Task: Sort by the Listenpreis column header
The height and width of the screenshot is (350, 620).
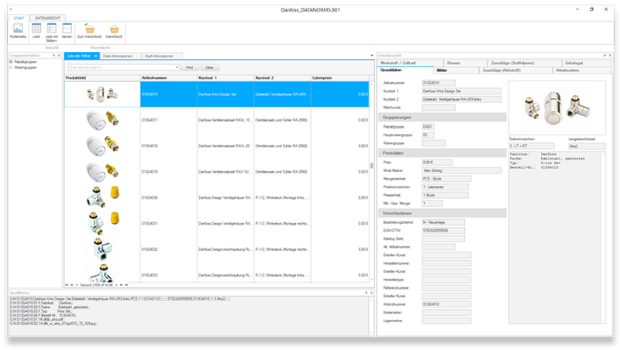Action: tap(340, 78)
